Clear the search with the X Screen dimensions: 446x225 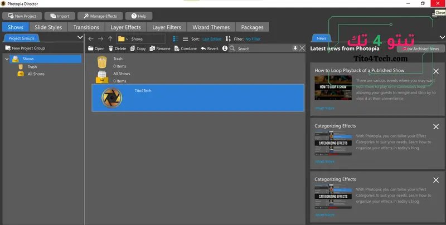(302, 48)
